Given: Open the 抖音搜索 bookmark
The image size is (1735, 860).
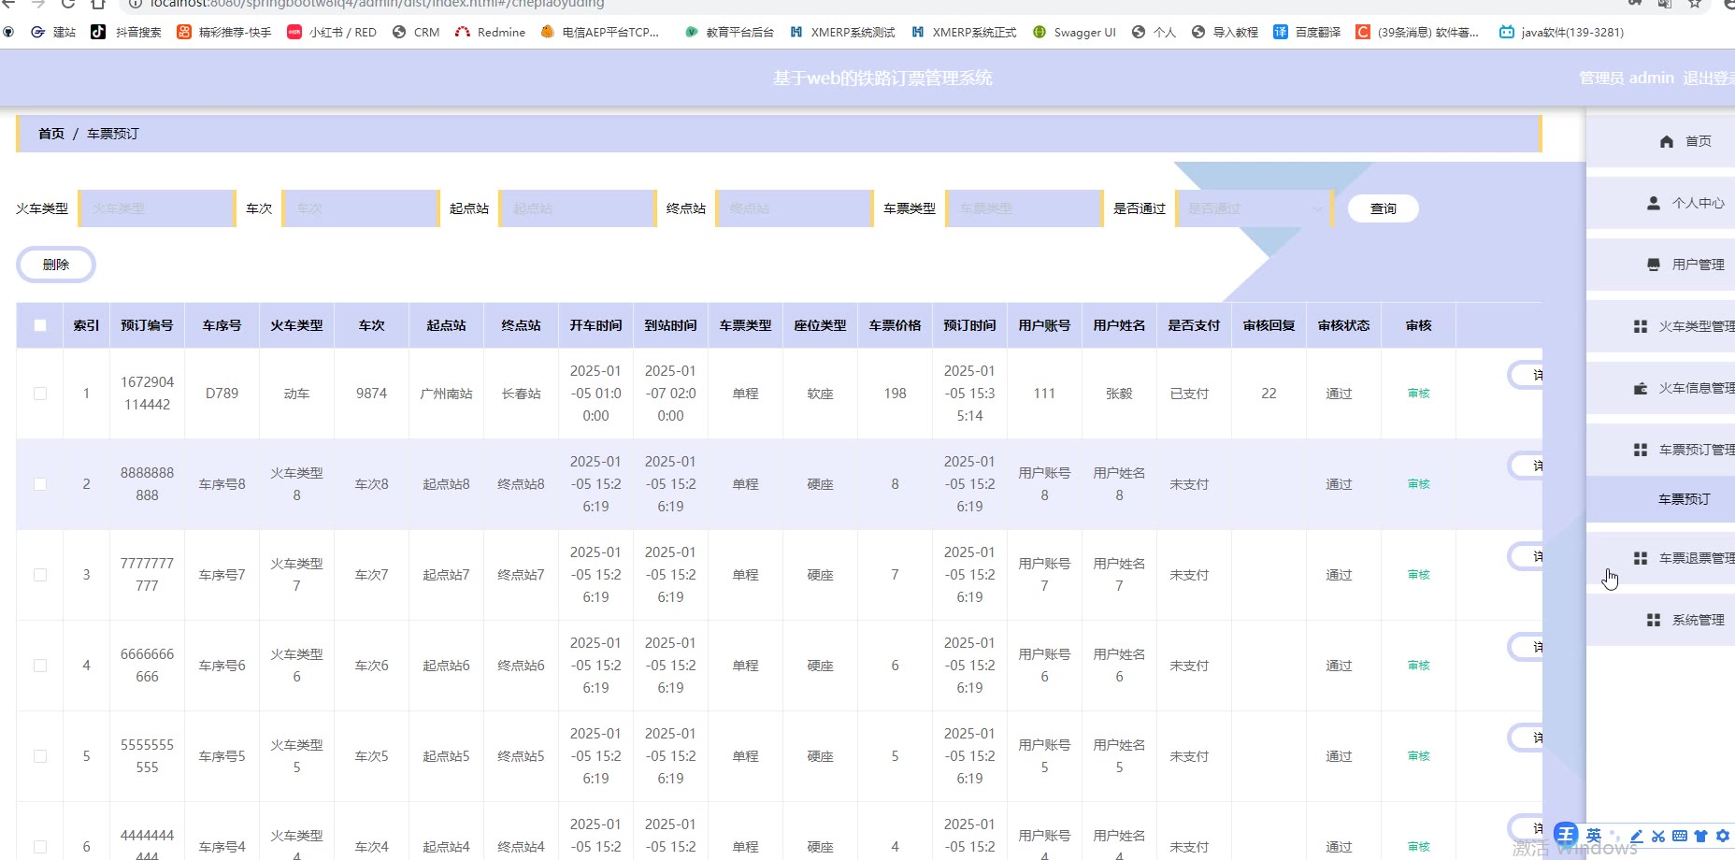Looking at the screenshot, I should pyautogui.click(x=126, y=32).
